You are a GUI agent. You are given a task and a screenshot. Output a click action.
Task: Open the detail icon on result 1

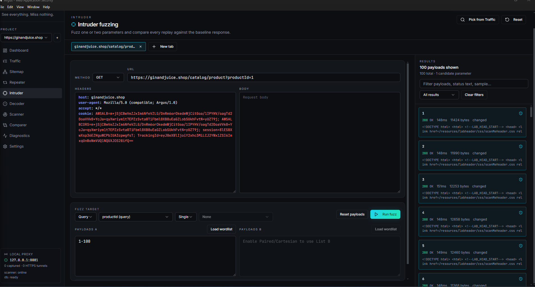click(x=521, y=113)
